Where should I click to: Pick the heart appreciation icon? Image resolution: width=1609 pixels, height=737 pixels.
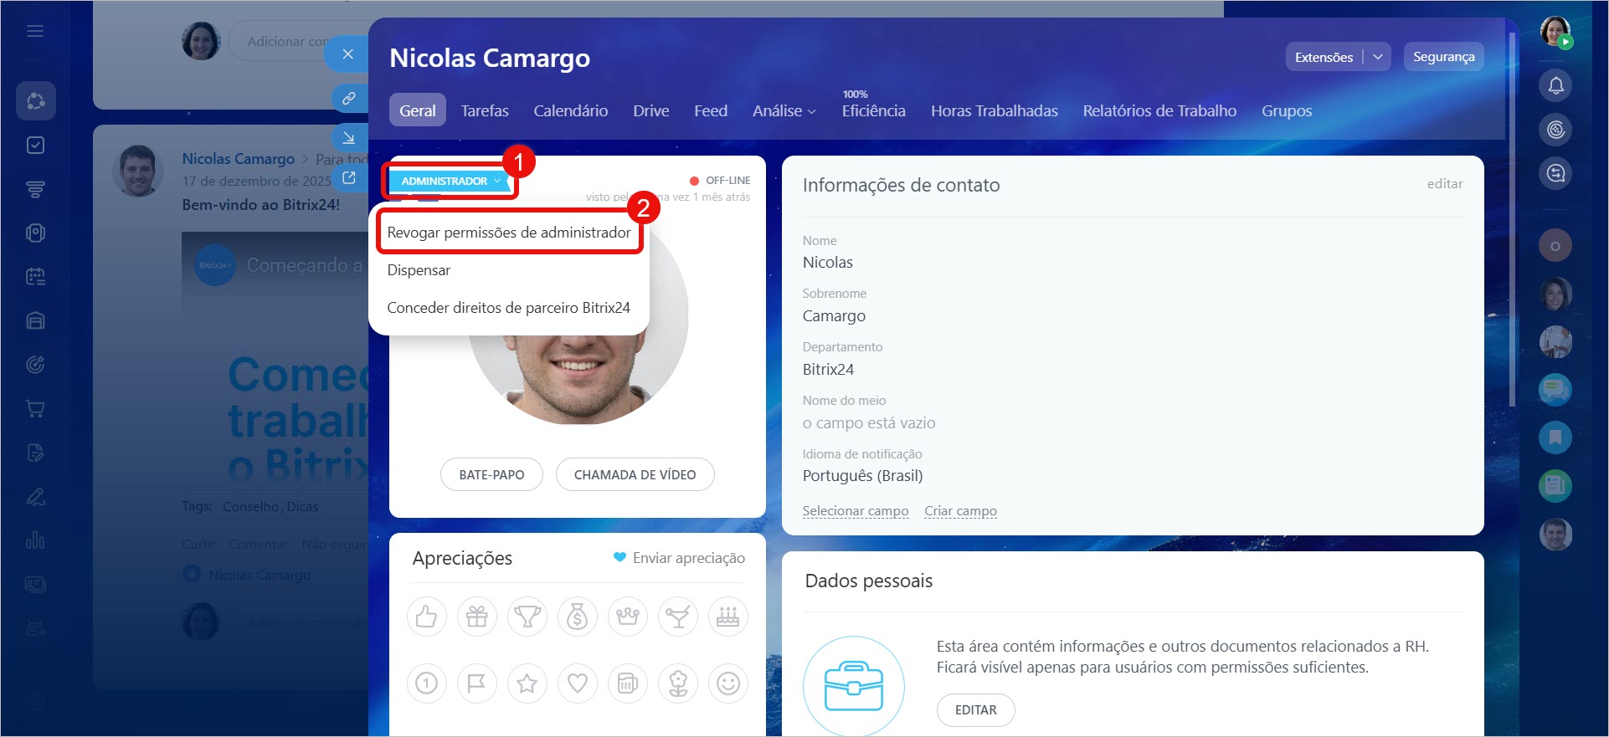[x=577, y=683]
